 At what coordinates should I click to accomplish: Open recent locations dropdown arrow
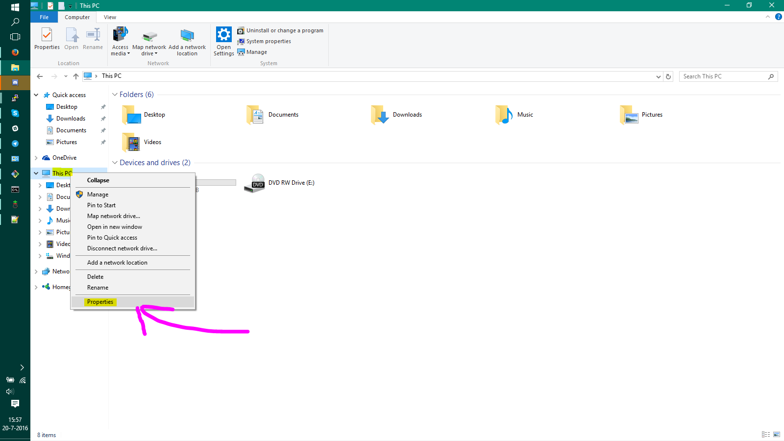click(x=66, y=76)
